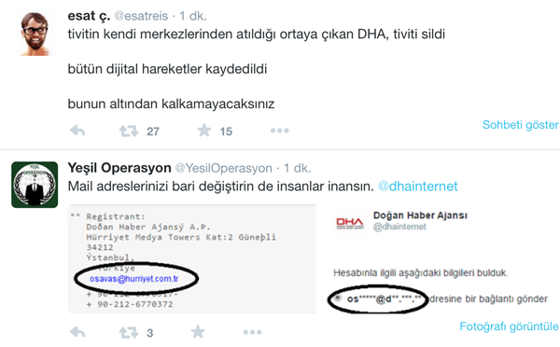Click esat ç.'s bearded avatar picture
This screenshot has width=560, height=347.
(35, 34)
